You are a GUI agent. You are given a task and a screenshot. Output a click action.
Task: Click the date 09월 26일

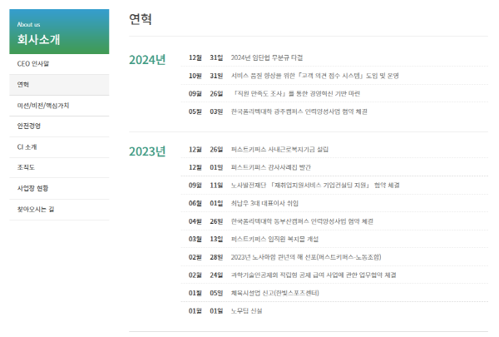(205, 94)
